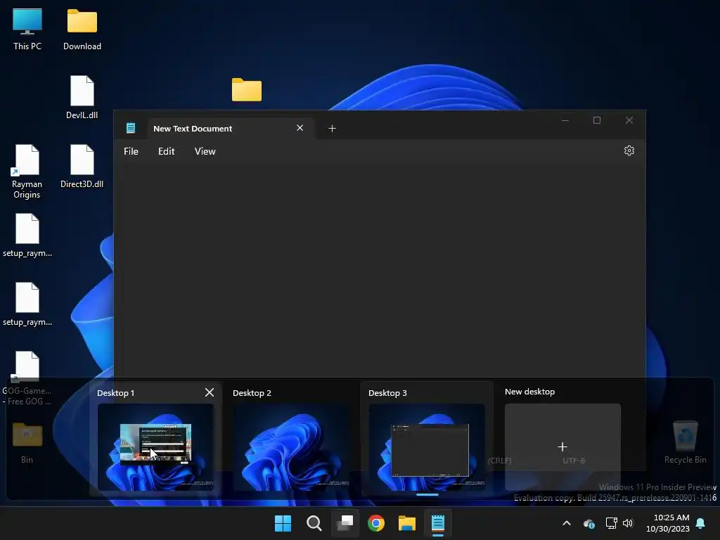Add a new Notepad tab with plus
The image size is (720, 540).
click(332, 129)
